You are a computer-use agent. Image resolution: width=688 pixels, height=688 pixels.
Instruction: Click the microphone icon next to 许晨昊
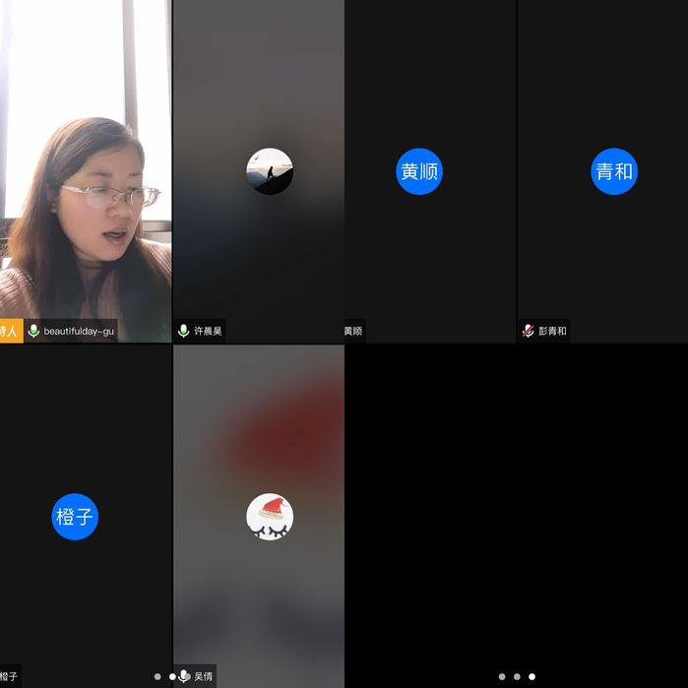click(x=183, y=332)
